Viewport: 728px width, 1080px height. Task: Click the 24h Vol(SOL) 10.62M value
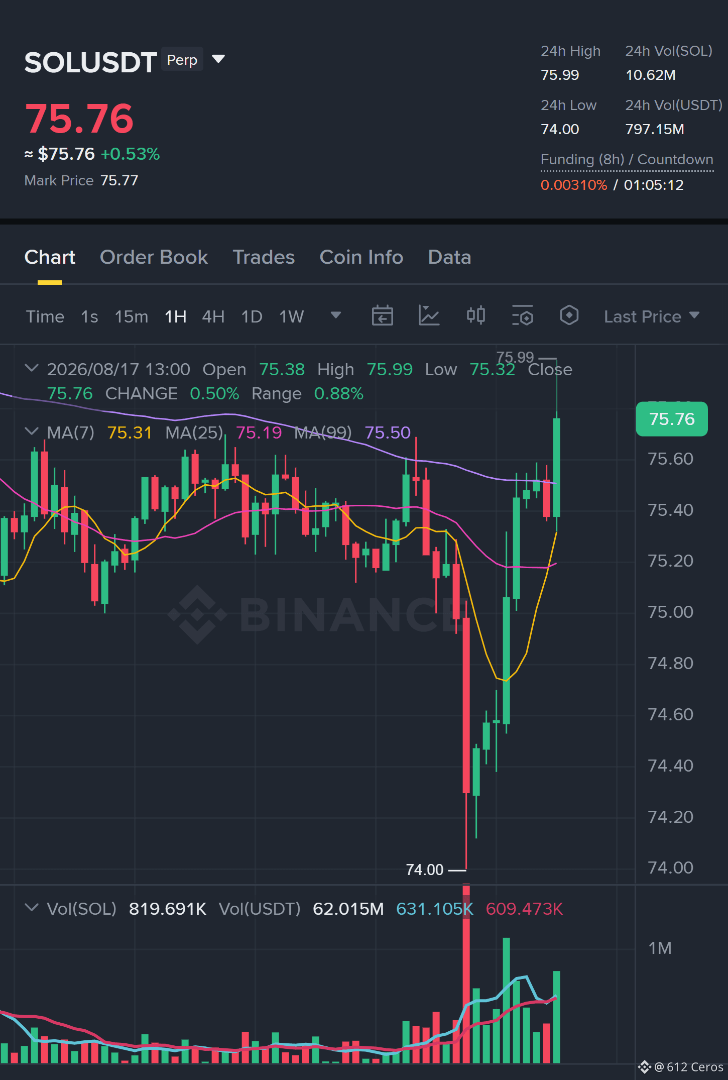click(x=650, y=75)
